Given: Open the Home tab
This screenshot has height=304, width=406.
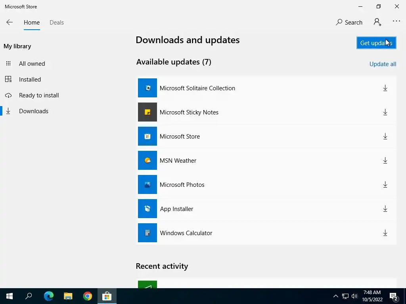Looking at the screenshot, I should pos(32,23).
